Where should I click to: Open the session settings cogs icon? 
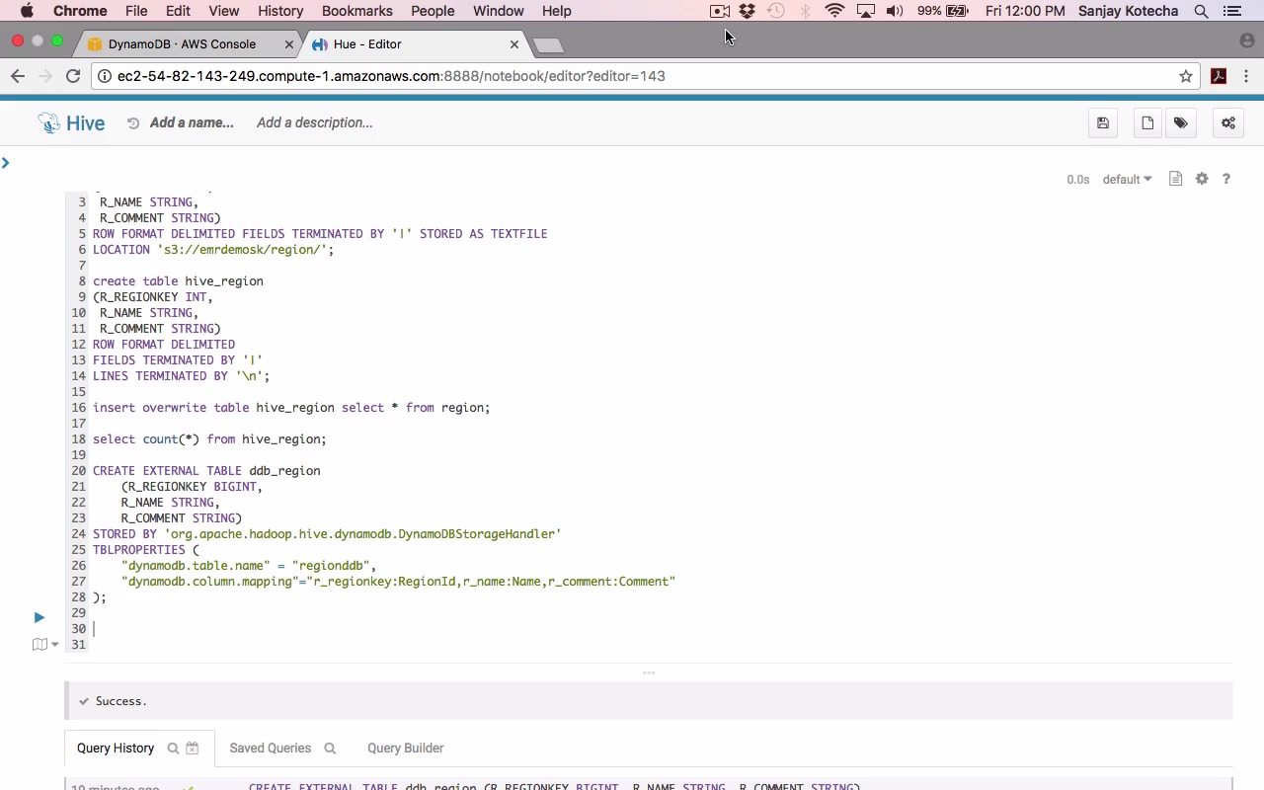1228,123
